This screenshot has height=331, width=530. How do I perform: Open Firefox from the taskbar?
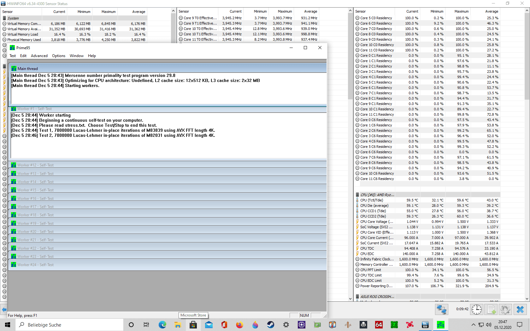[239, 325]
